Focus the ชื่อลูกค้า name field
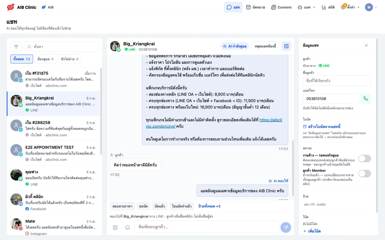Viewport: 385px width, 240px height. (x=337, y=81)
